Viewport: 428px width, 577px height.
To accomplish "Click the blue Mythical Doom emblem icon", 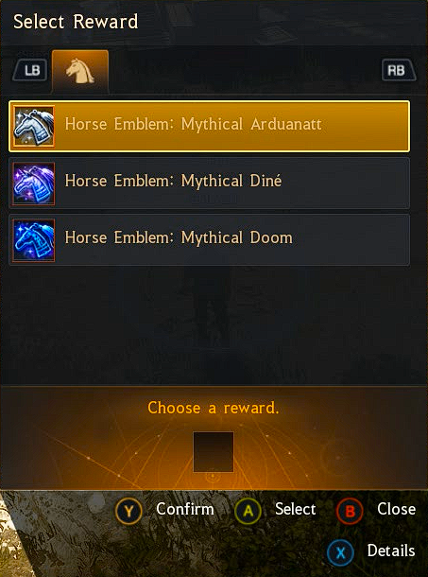I will click(33, 240).
